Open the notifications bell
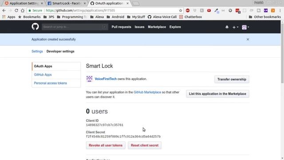Screen dimensions: 284x160 click(x=227, y=27)
